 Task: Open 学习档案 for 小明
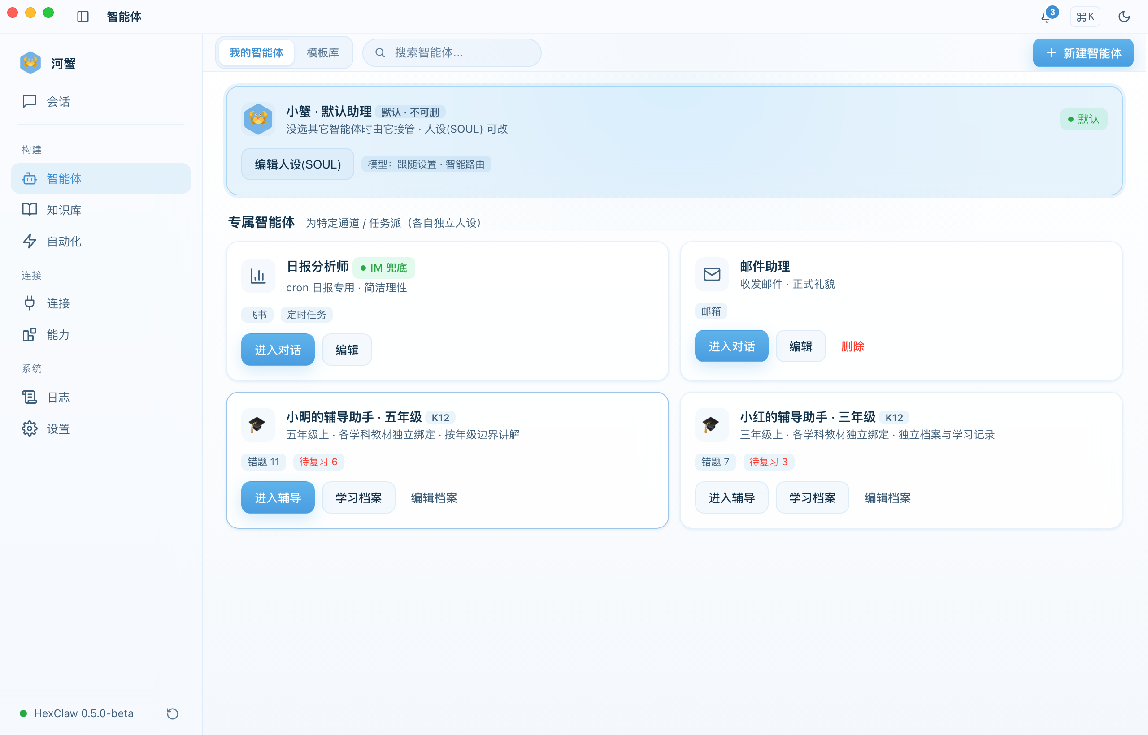pyautogui.click(x=359, y=498)
